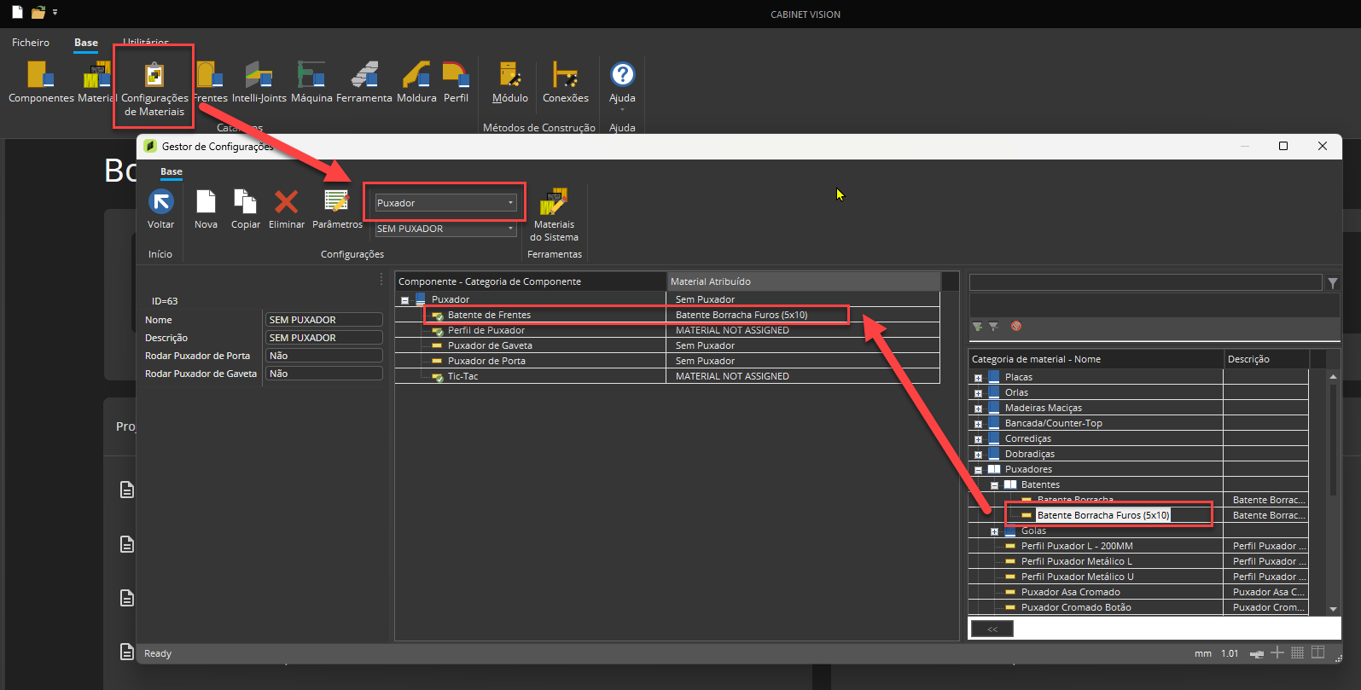
Task: Create a new configuration with Nova
Action: [x=206, y=202]
